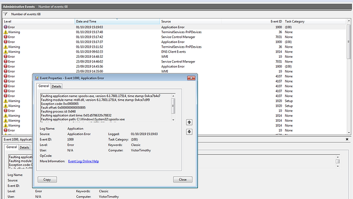Image resolution: width=353 pixels, height=199 pixels.
Task: Select Application Error row at 15:17:37
Action: (x=175, y=42)
